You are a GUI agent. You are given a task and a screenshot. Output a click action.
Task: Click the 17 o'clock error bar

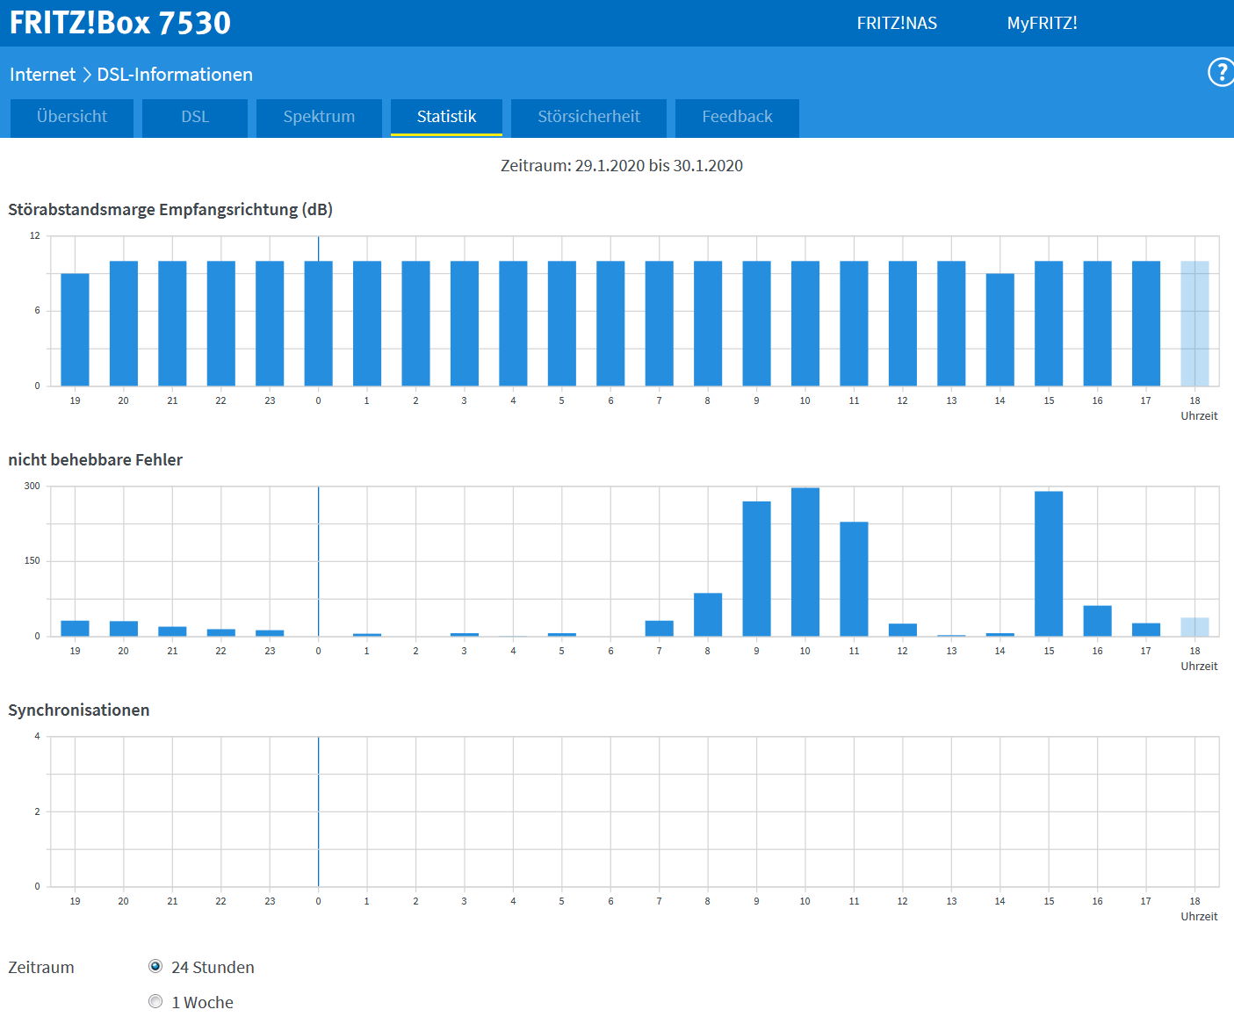pos(1146,630)
